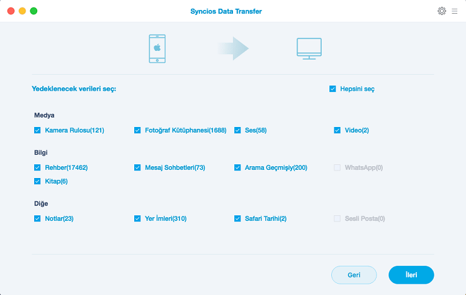Click the iPhone source device icon
Viewport: 466px width, 295px height.
point(157,49)
